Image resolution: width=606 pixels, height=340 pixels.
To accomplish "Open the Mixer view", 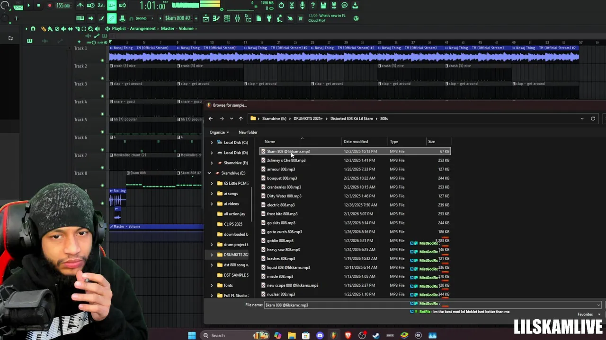I will coord(237,18).
